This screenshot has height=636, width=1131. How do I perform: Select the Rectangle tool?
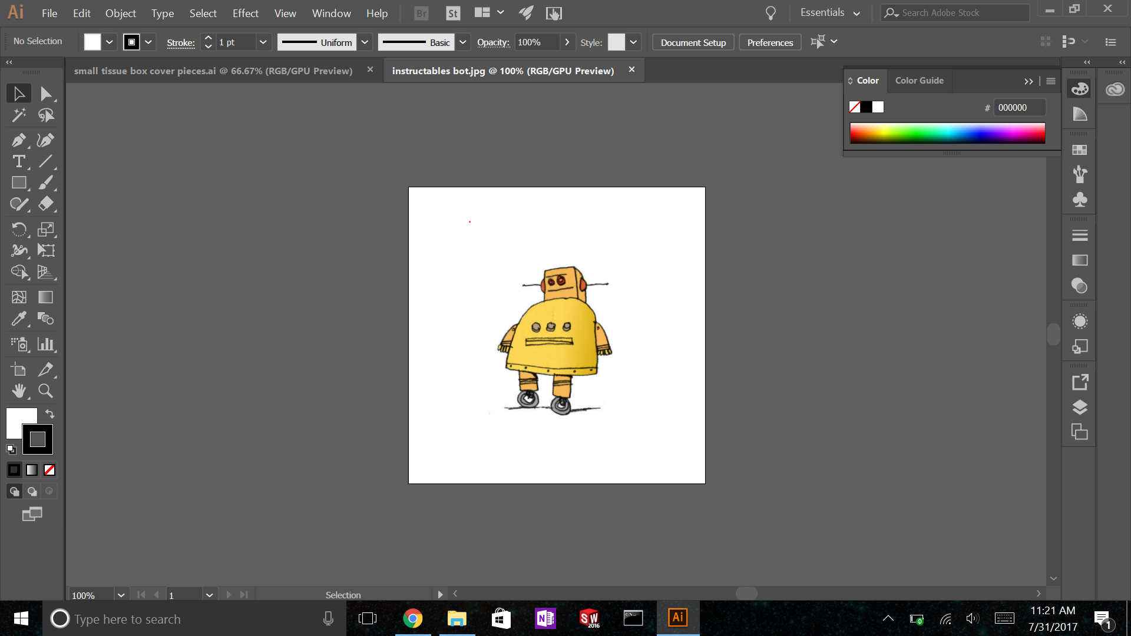click(19, 183)
